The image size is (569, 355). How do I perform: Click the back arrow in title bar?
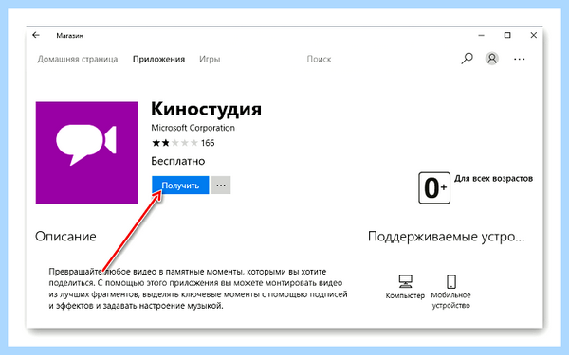click(36, 35)
